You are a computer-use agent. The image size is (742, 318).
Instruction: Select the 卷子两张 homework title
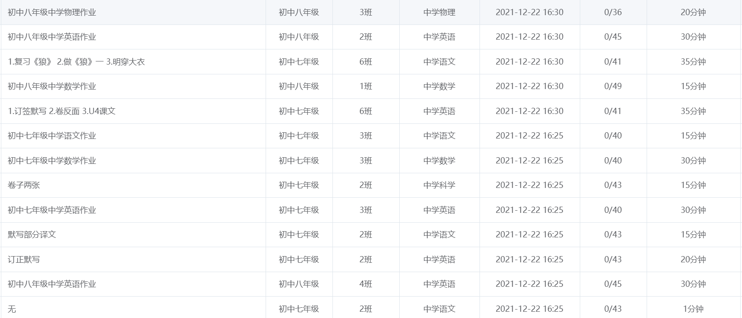click(x=24, y=185)
